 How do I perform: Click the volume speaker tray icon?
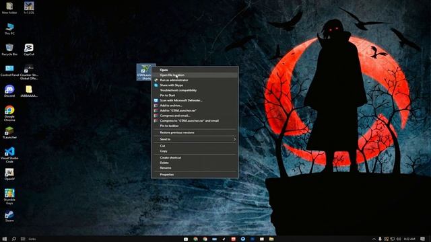399,239
